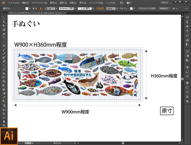
Task: Select the Type tool
Action: 4,38
